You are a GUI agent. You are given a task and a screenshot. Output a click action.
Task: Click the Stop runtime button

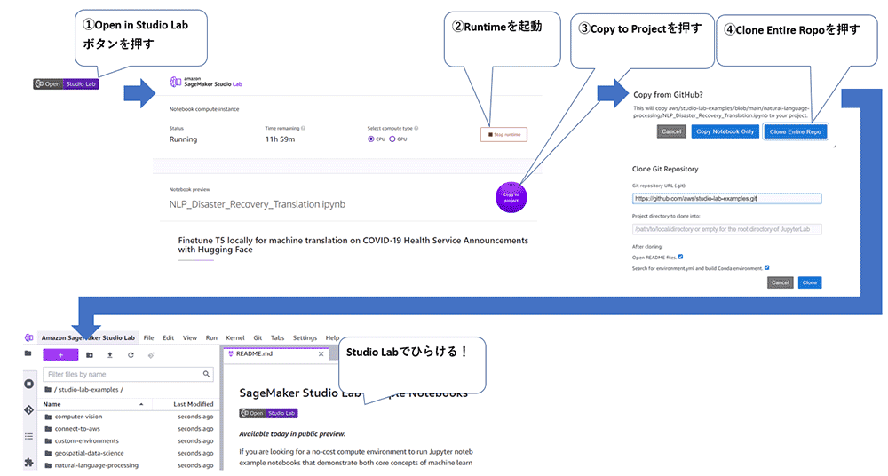[503, 134]
